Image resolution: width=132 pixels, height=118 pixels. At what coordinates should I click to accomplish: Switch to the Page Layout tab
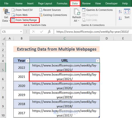point(45,3)
